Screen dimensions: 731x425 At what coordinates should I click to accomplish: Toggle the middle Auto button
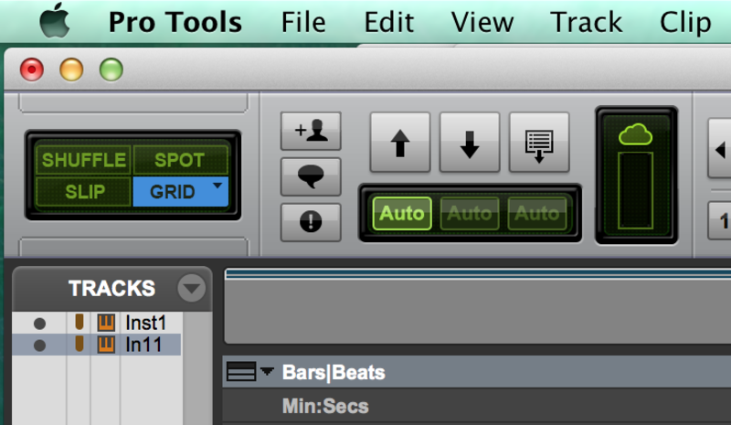[470, 213]
